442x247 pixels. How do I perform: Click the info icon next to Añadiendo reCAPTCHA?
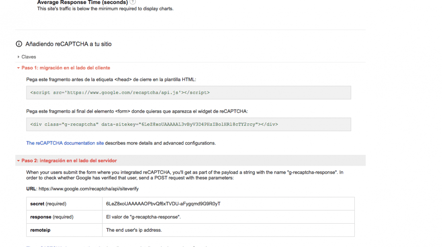19,44
